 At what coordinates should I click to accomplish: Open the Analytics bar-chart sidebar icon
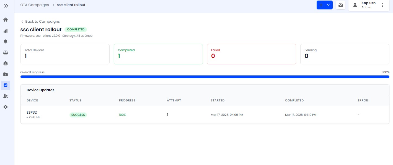pyautogui.click(x=6, y=31)
